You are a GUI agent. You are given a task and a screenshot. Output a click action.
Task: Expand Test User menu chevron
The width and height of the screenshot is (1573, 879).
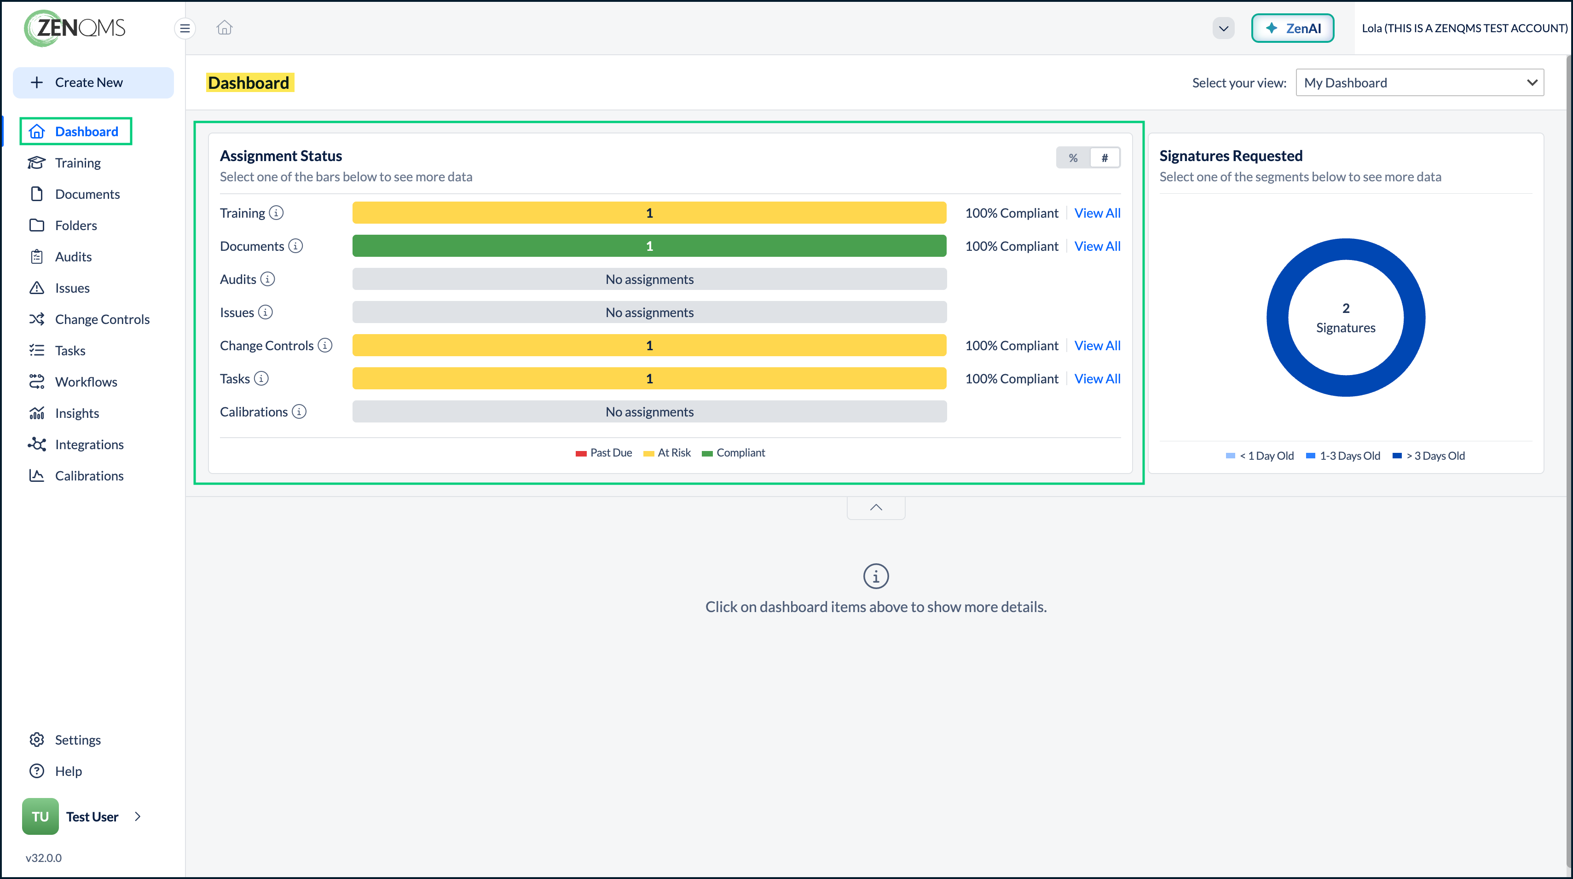[x=138, y=816]
